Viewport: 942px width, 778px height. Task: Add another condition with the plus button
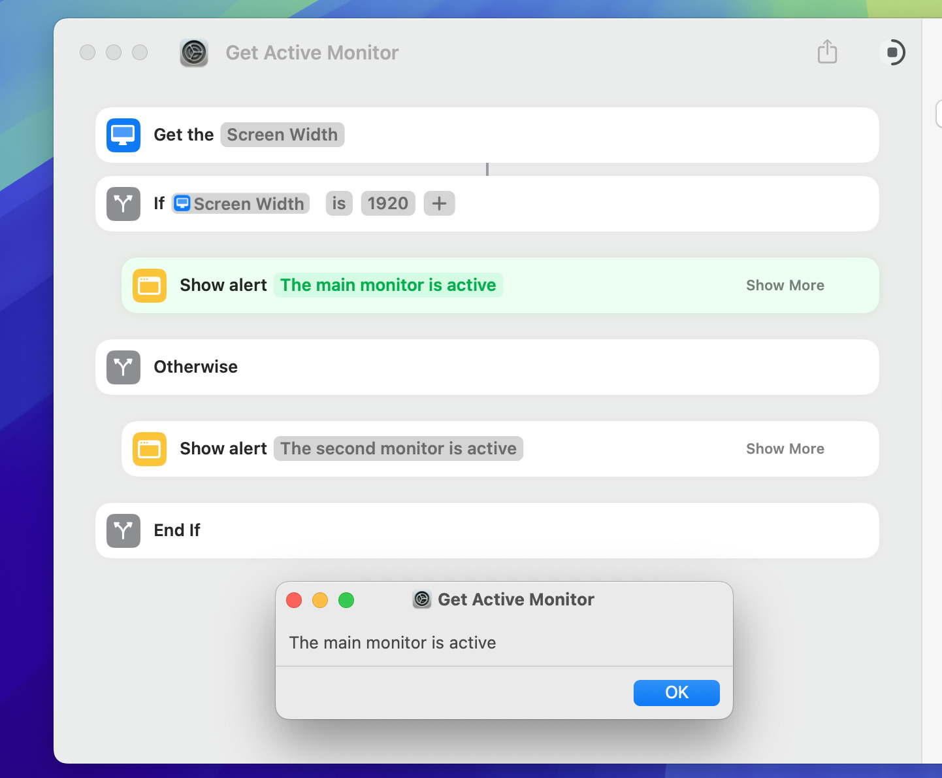pyautogui.click(x=439, y=203)
